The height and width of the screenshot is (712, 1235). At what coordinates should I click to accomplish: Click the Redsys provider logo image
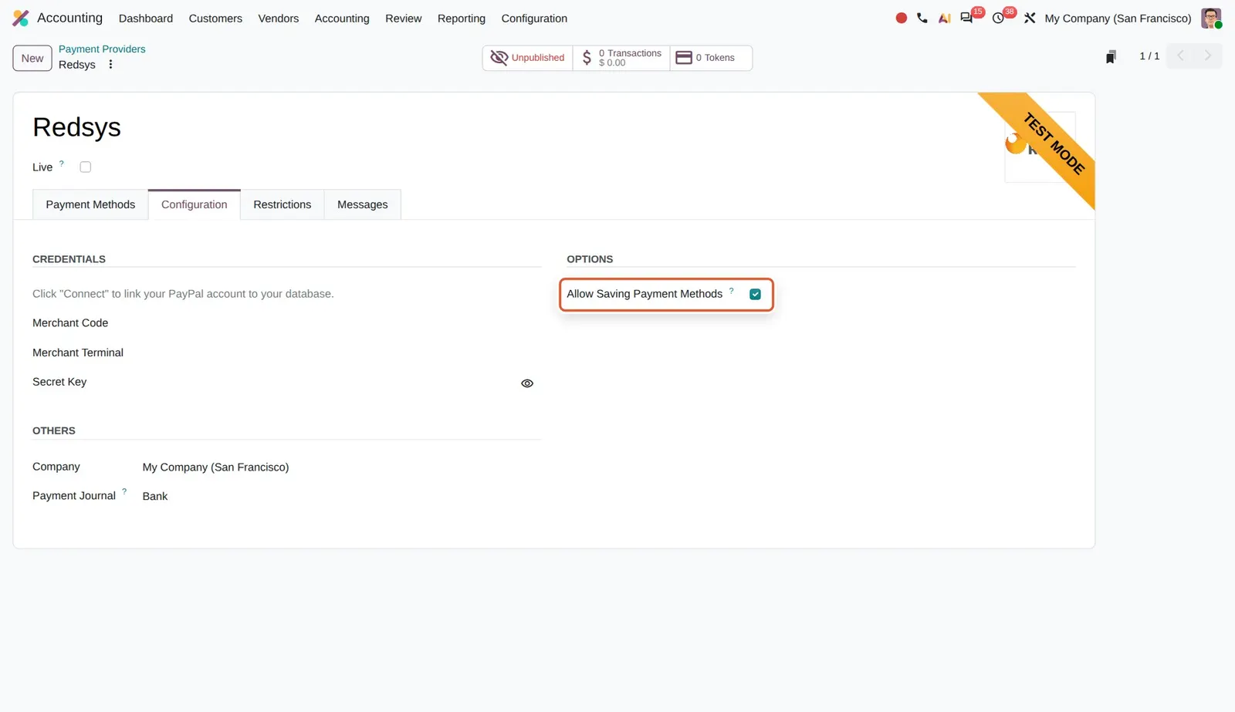click(1040, 147)
